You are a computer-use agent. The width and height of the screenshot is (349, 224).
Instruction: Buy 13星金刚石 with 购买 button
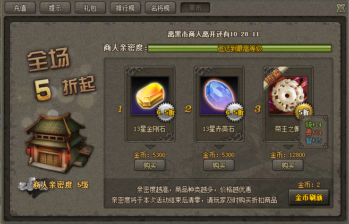(x=150, y=165)
